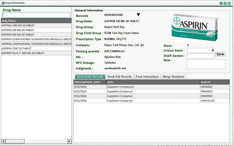Image resolution: width=234 pixels, height=146 pixels.
Task: Click the STATUS column header
Action: (214, 82)
